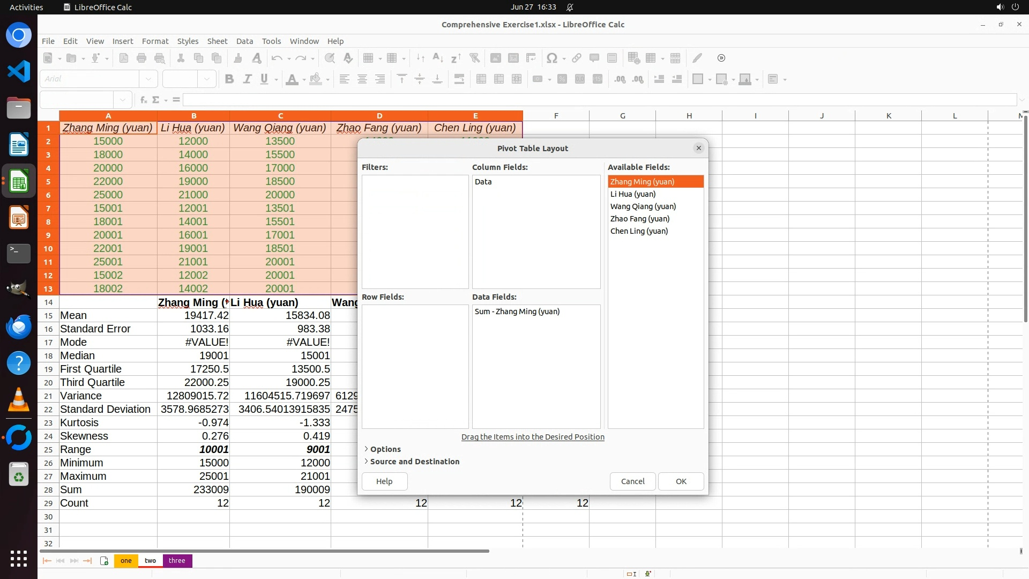Open LibreOffice Writer from the dock
Image resolution: width=1029 pixels, height=579 pixels.
tap(19, 145)
